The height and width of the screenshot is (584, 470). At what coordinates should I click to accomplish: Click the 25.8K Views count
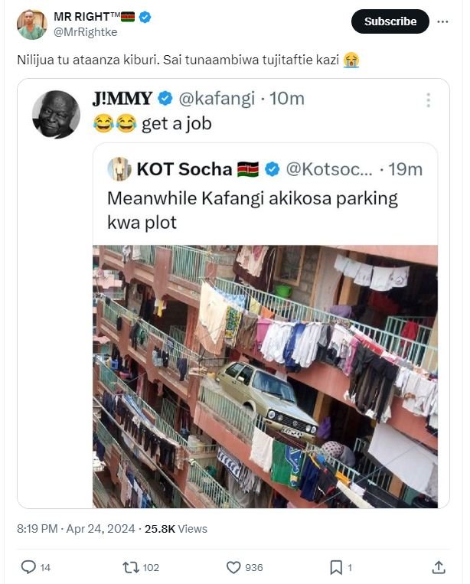tap(175, 529)
